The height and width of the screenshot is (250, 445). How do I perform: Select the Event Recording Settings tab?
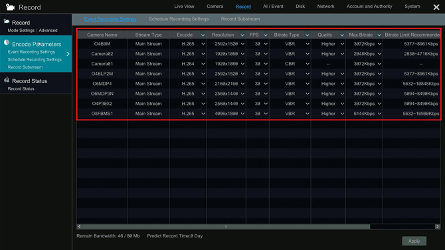110,19
